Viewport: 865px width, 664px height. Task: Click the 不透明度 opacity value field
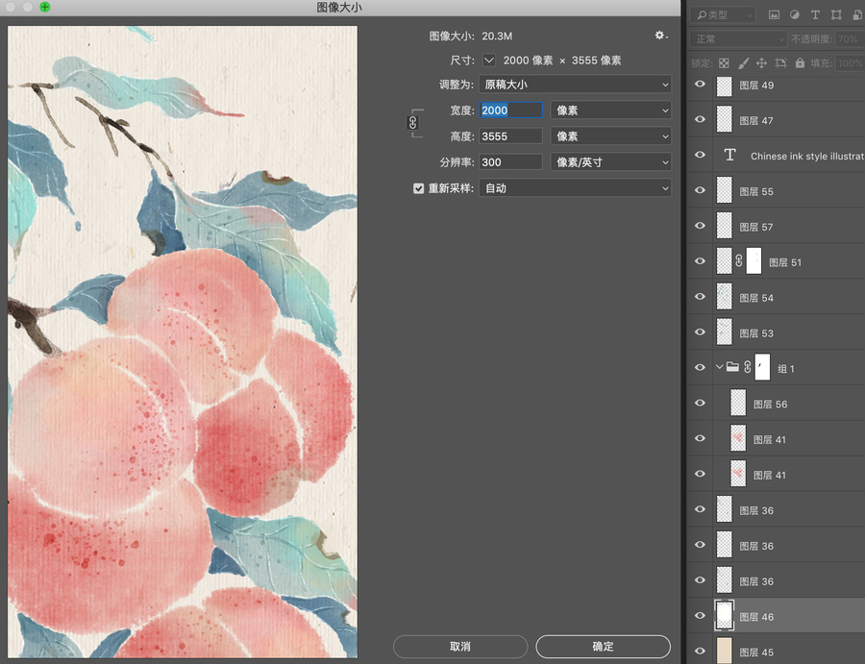click(x=850, y=39)
